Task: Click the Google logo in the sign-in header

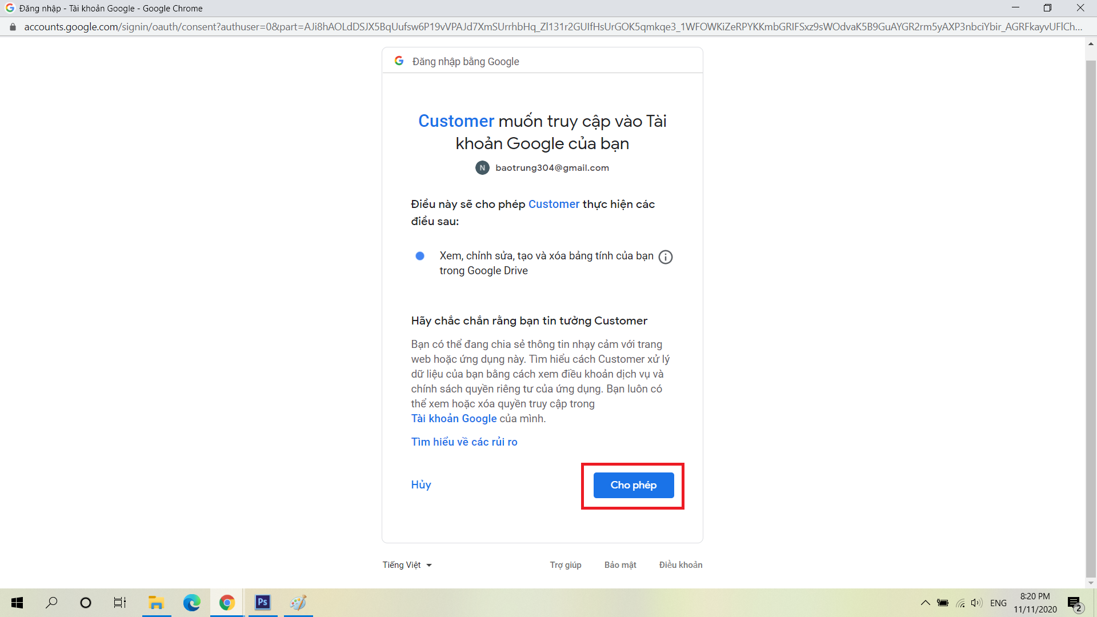Action: [399, 61]
